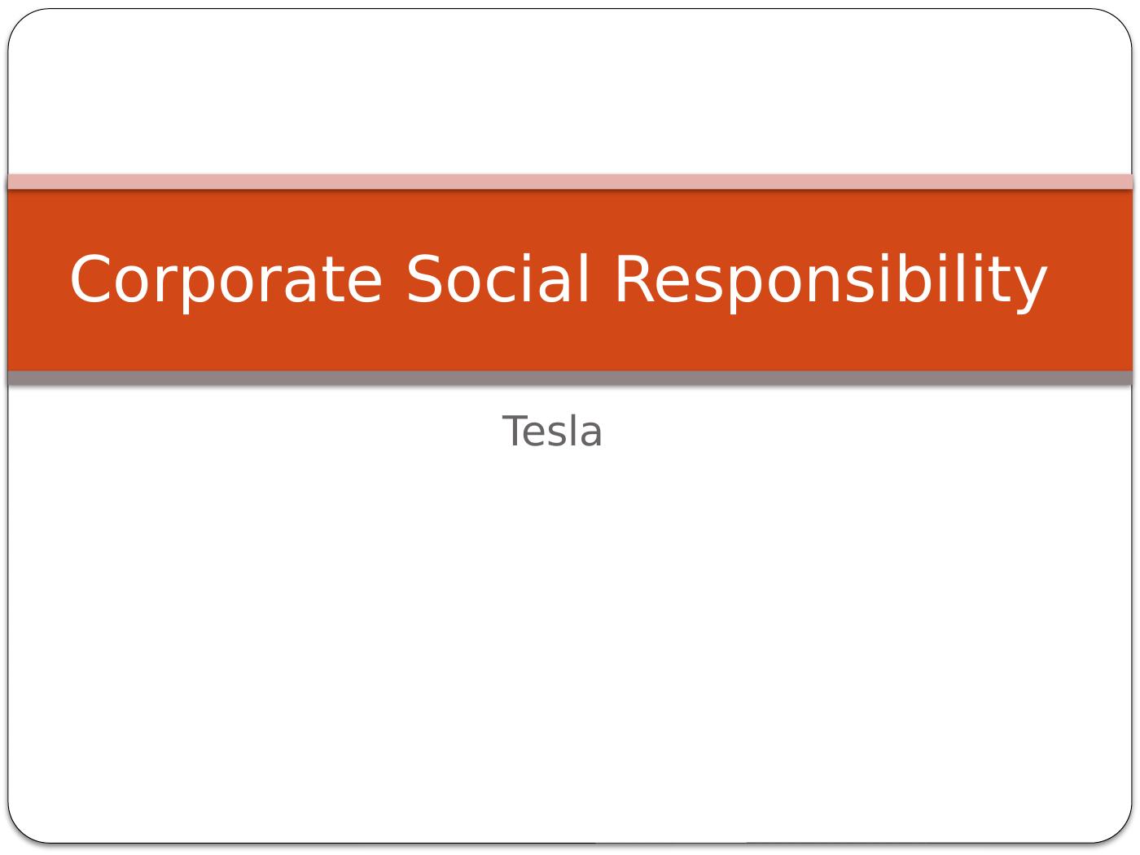Click the slide's top-left rounded corner border

coord(18,20)
